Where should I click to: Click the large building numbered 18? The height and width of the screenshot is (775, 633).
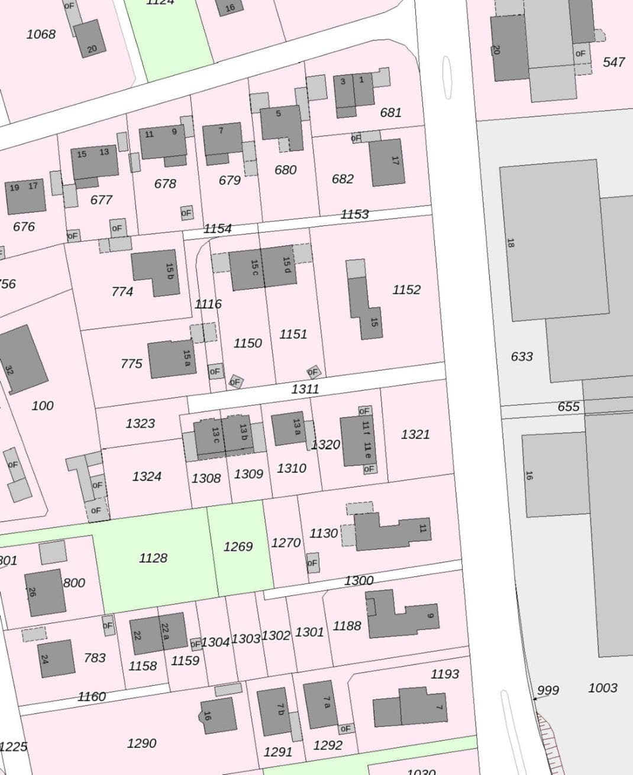pos(553,241)
